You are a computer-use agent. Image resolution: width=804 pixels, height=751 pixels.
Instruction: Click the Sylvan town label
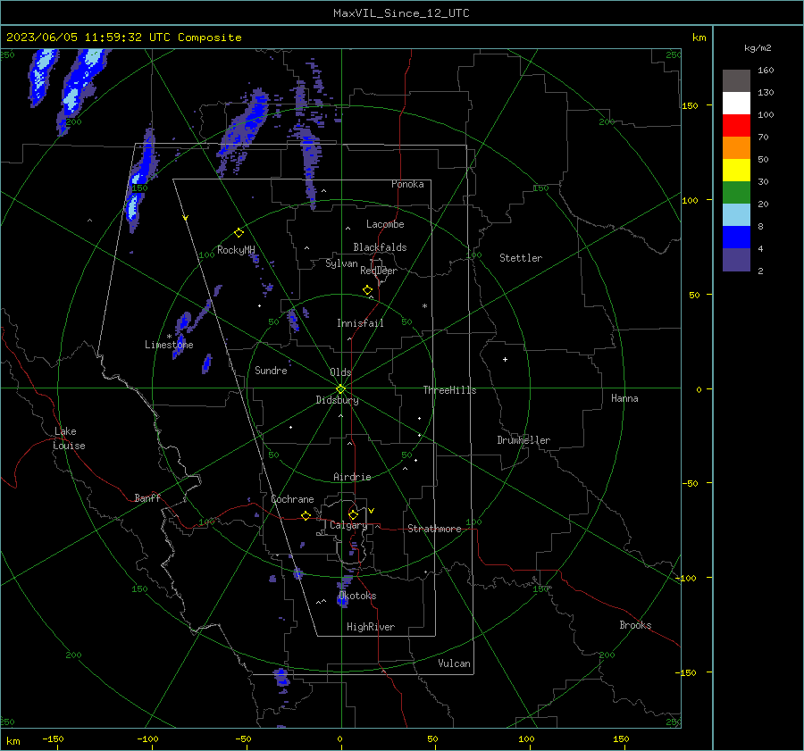click(x=341, y=263)
